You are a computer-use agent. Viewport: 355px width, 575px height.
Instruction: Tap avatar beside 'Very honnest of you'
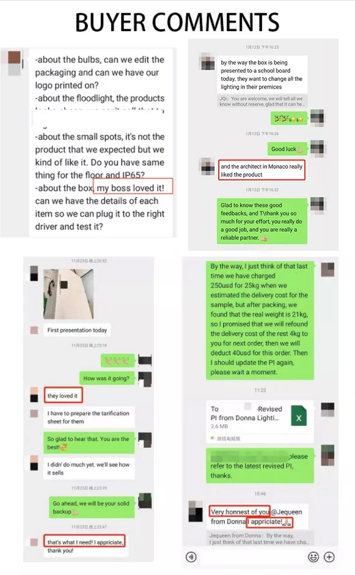[196, 511]
